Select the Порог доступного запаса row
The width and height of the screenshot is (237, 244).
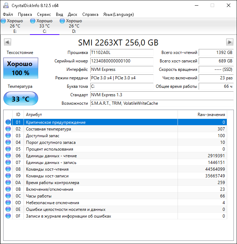[115, 142]
